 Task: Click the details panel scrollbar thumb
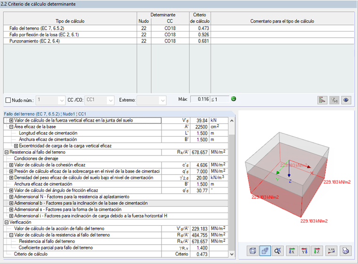coord(231,192)
